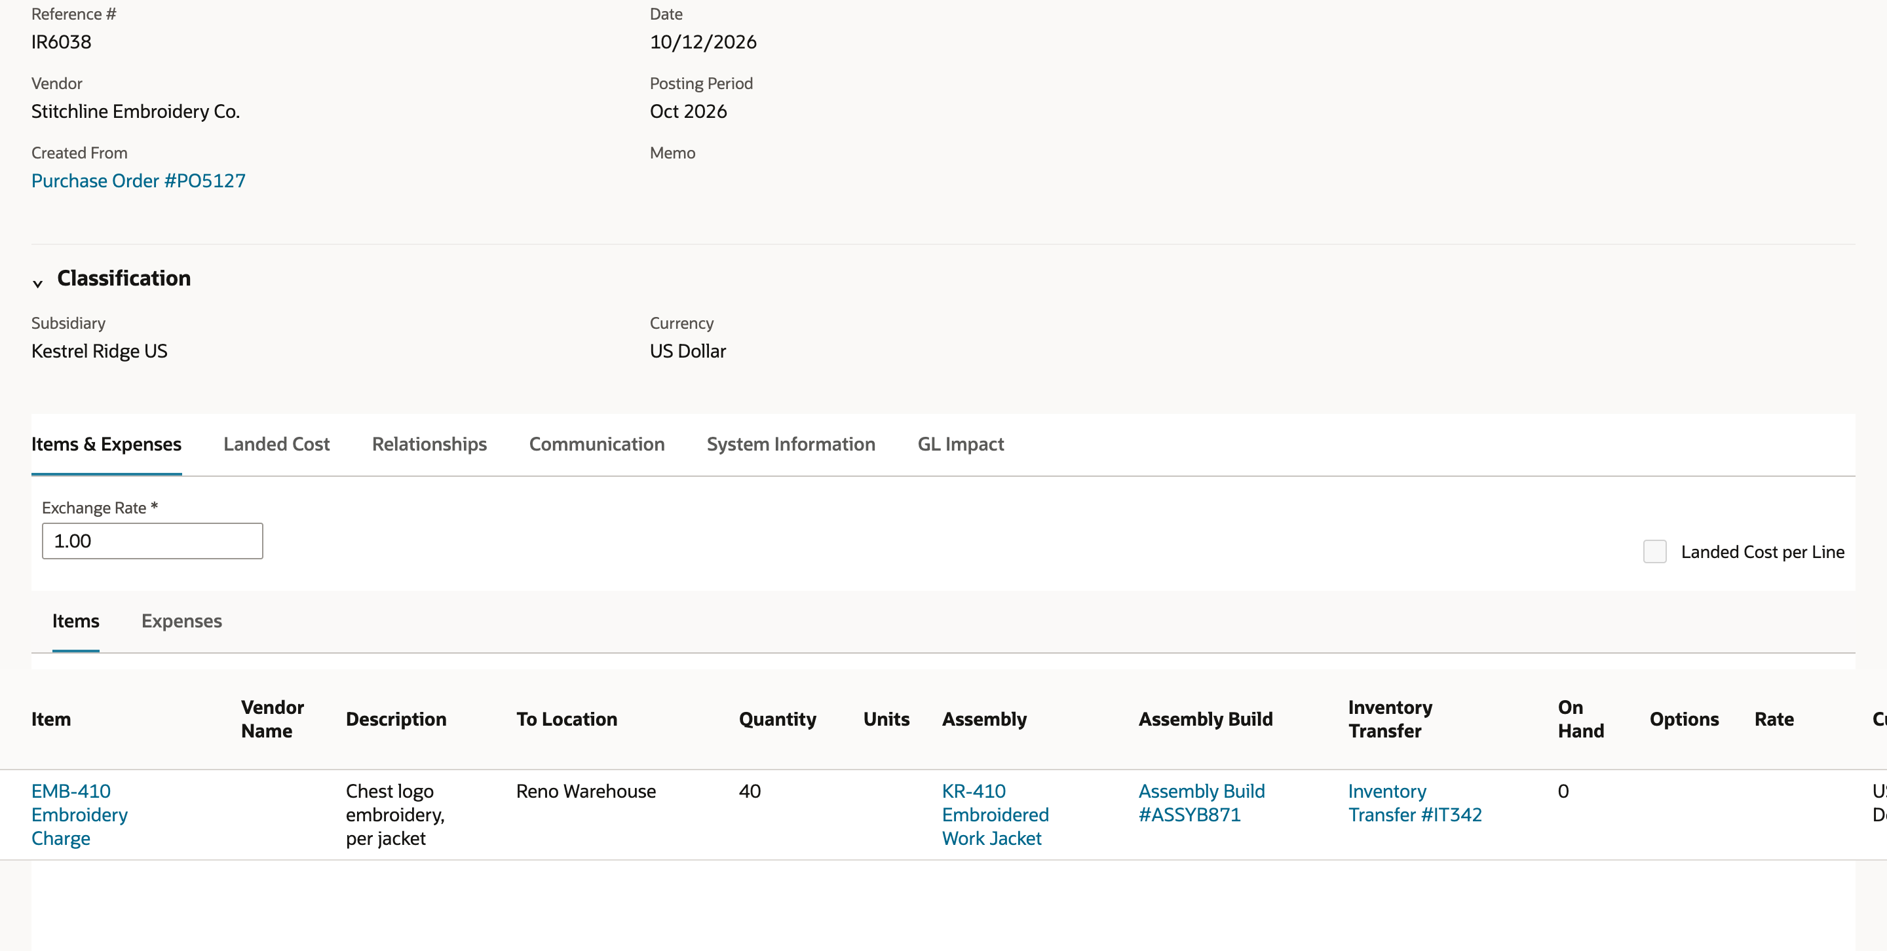Click the Inventory Transfer column header
1887x951 pixels.
point(1390,720)
